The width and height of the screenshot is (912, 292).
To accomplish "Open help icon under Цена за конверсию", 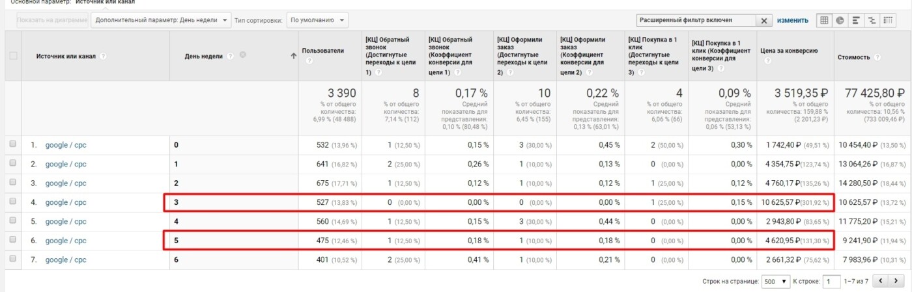I will click(x=768, y=61).
